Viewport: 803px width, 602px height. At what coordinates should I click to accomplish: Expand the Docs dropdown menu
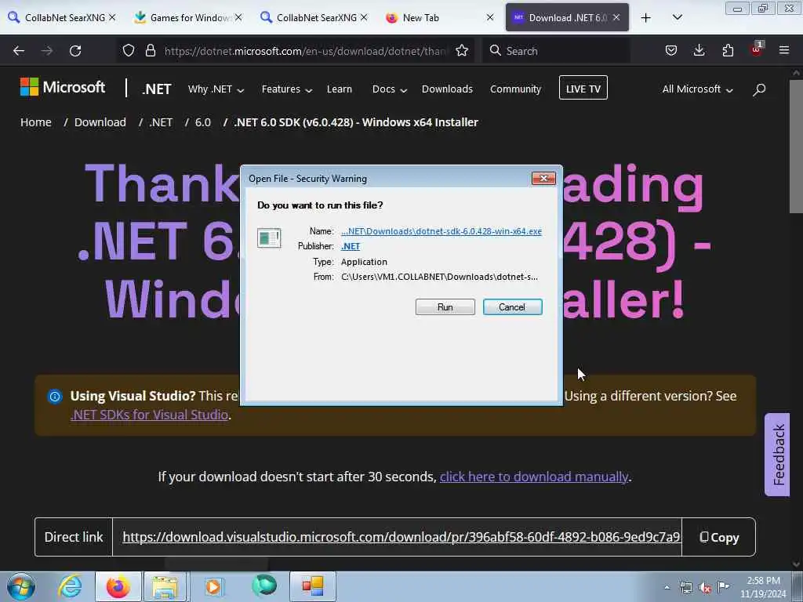click(390, 89)
